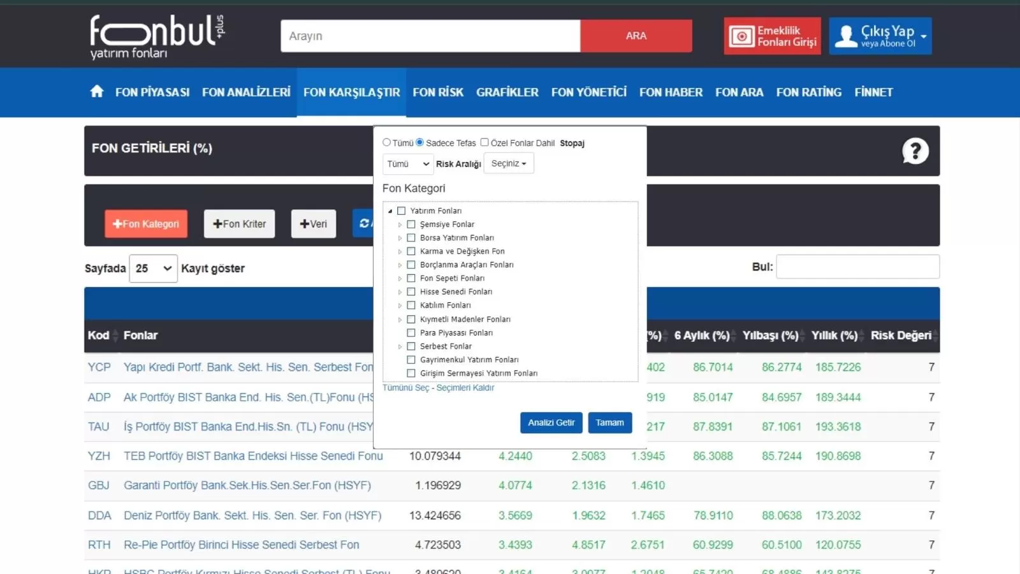Open the help question mark icon
Viewport: 1020px width, 574px height.
pos(915,151)
